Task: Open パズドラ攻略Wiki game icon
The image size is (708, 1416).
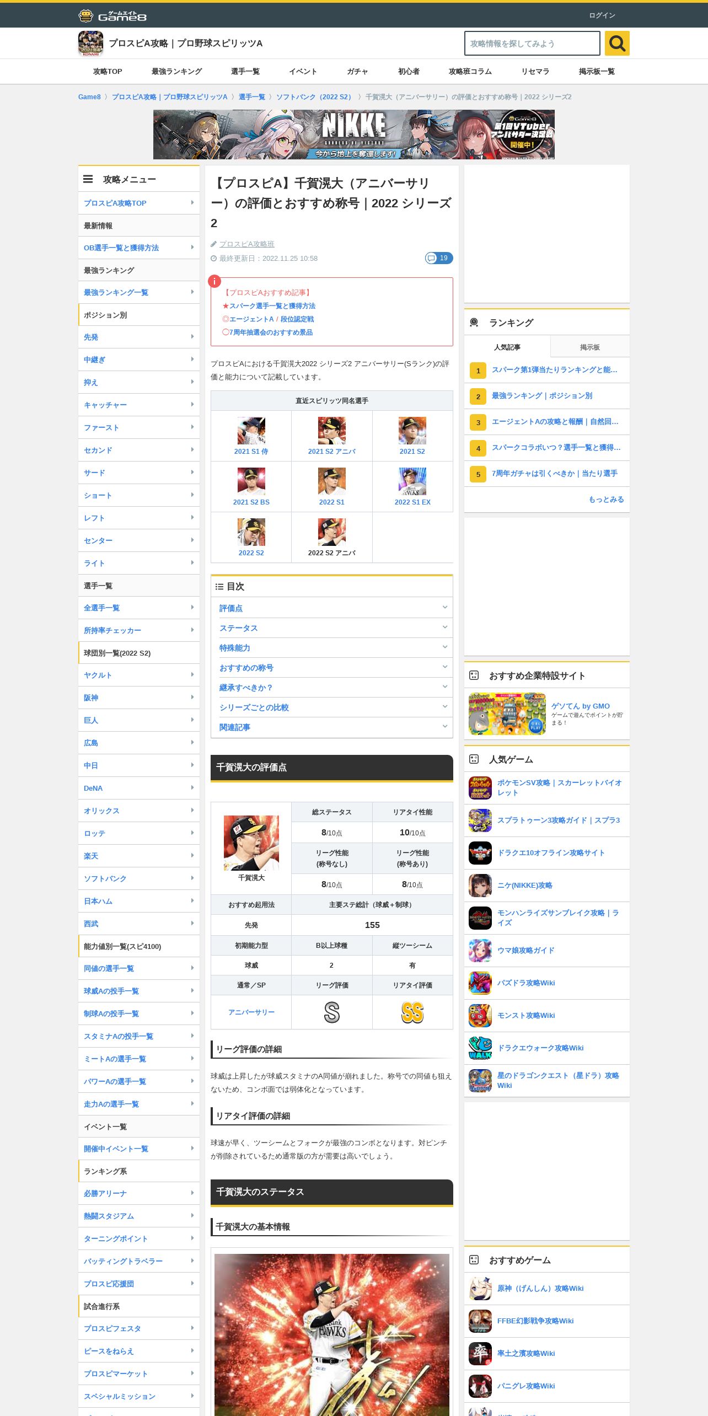Action: tap(480, 983)
